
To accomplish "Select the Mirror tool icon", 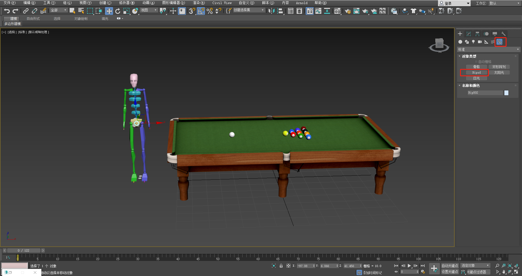I will pyautogui.click(x=271, y=11).
